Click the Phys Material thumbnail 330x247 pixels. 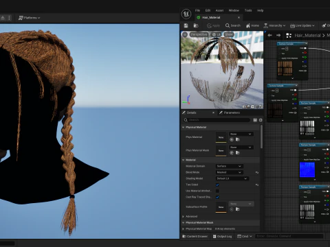coord(221,137)
